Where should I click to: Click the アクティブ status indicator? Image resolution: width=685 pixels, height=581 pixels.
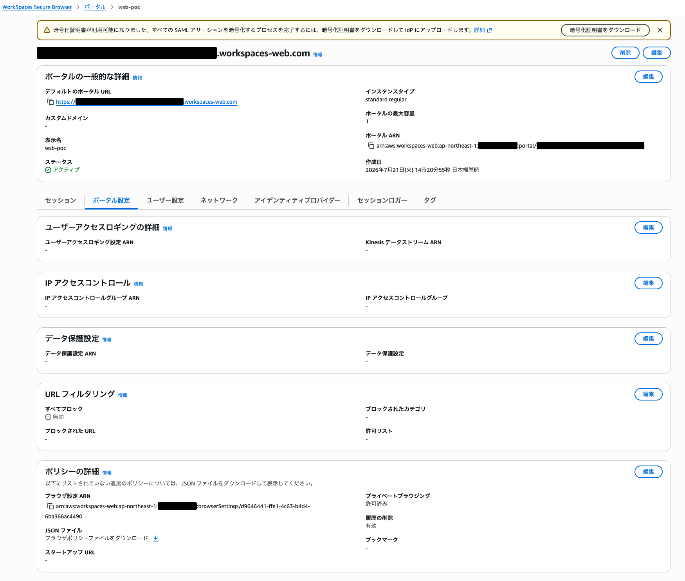62,170
